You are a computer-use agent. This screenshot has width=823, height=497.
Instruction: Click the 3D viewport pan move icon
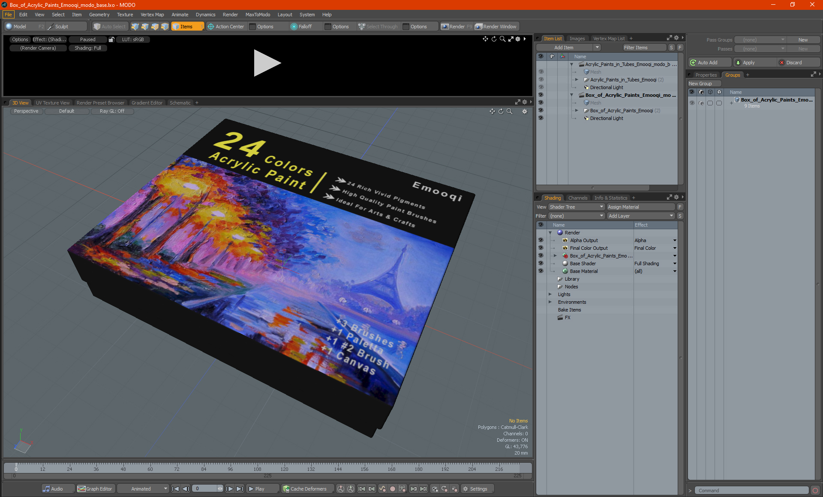tap(492, 111)
